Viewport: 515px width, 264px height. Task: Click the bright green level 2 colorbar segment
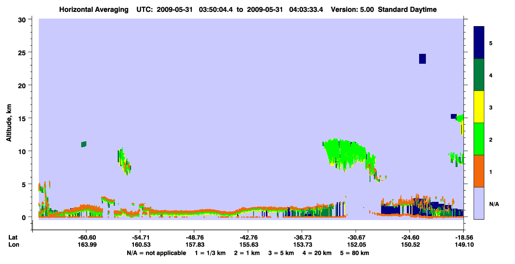tap(479, 139)
